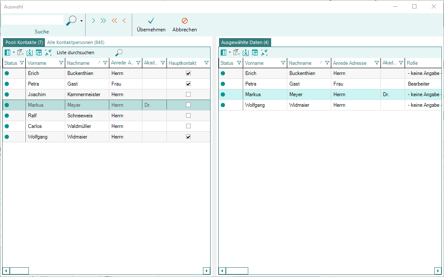Open Hauptkontakt column filter
Image resolution: width=444 pixels, height=277 pixels.
[206, 63]
